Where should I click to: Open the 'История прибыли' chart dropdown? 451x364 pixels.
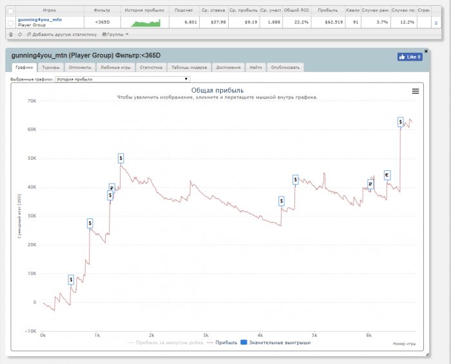pos(122,79)
